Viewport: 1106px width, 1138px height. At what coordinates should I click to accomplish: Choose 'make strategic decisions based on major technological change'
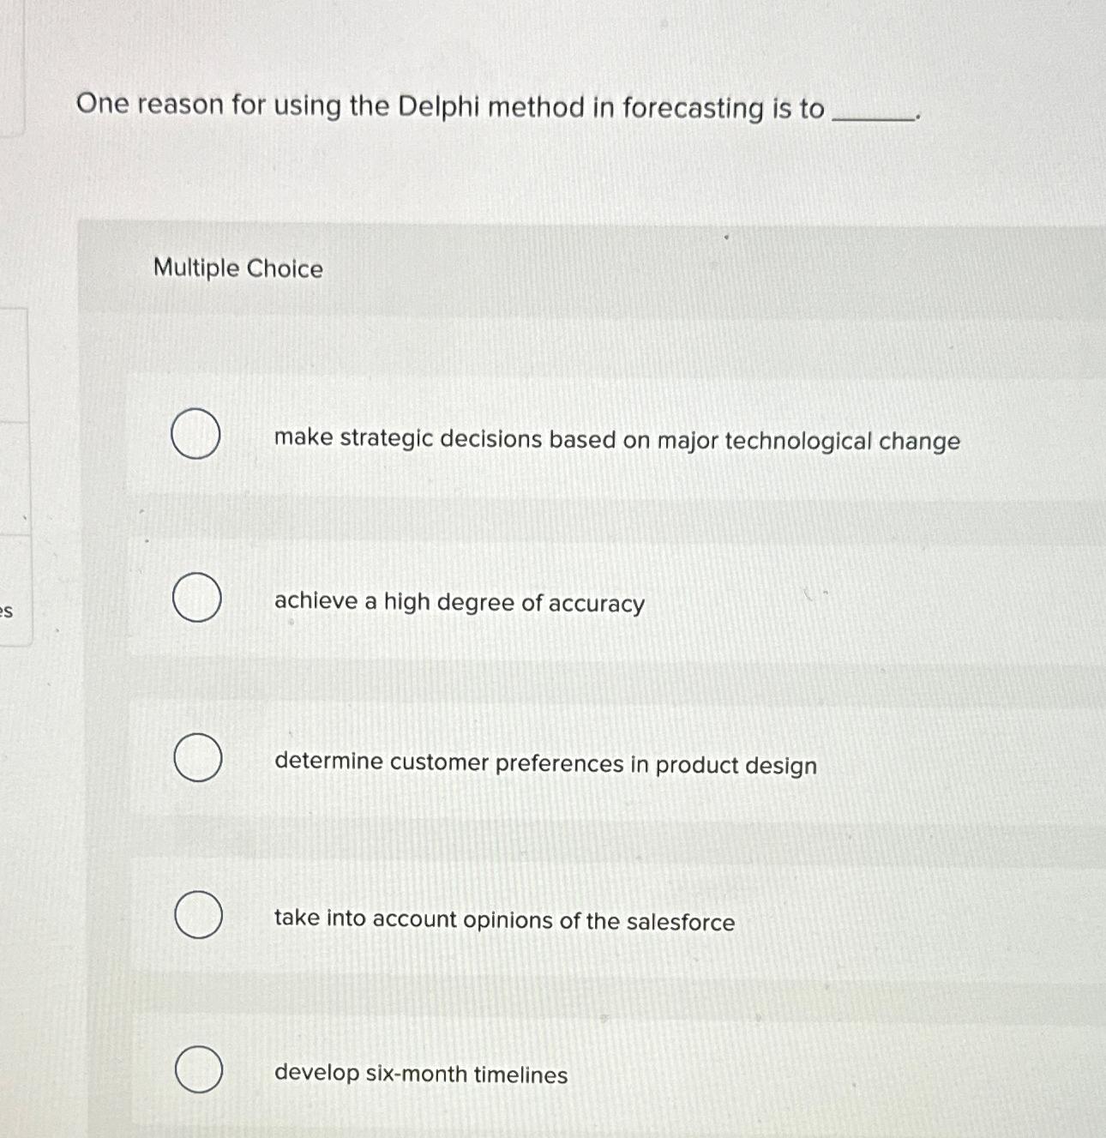click(616, 441)
